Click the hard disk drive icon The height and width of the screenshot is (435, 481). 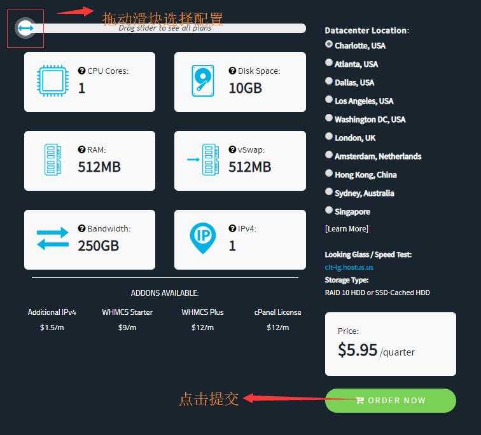click(203, 81)
